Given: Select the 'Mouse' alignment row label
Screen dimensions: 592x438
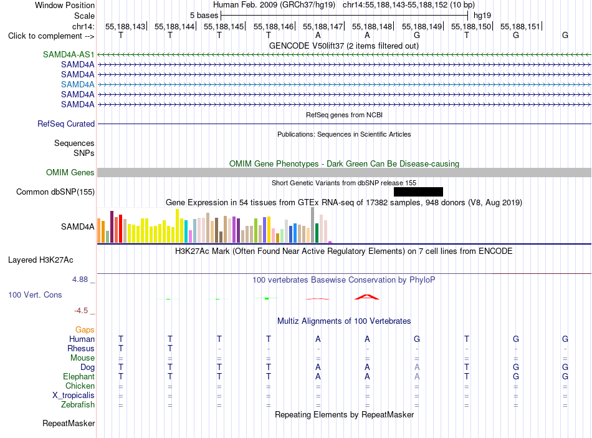Looking at the screenshot, I should point(82,358).
